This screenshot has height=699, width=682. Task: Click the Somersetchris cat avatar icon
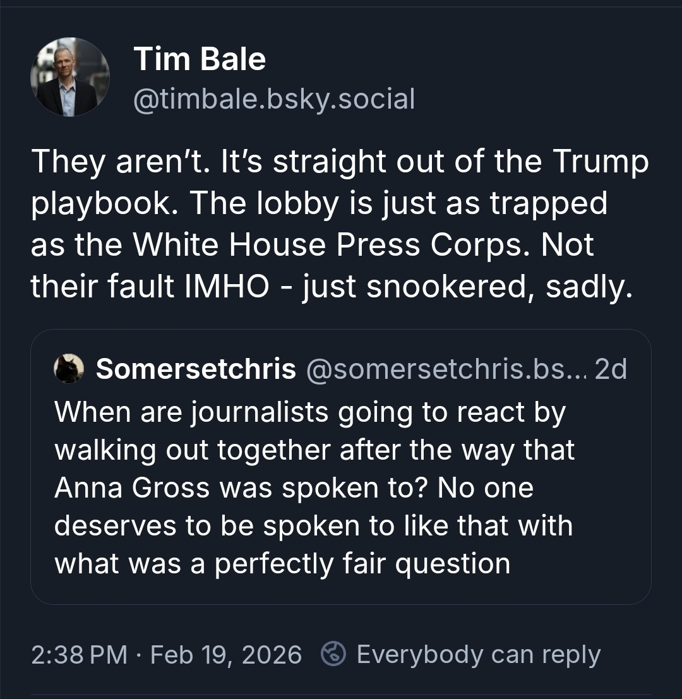pos(69,369)
